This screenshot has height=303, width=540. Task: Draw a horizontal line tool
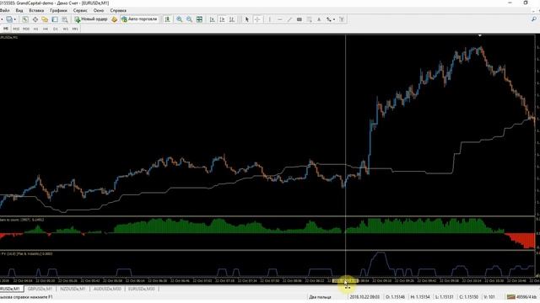[279, 19]
